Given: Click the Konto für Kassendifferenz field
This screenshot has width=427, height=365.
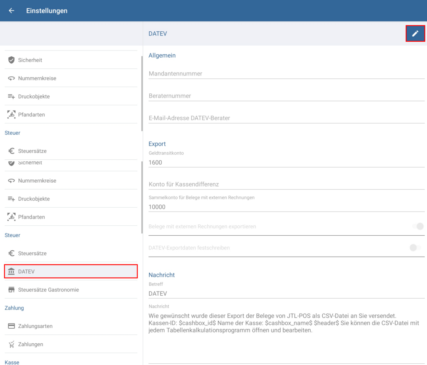Looking at the screenshot, I should [x=286, y=184].
